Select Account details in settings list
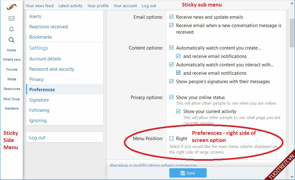295x180 pixels. [x=45, y=59]
